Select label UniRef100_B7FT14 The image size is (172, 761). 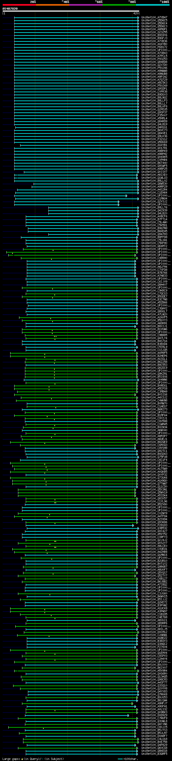click(x=154, y=219)
